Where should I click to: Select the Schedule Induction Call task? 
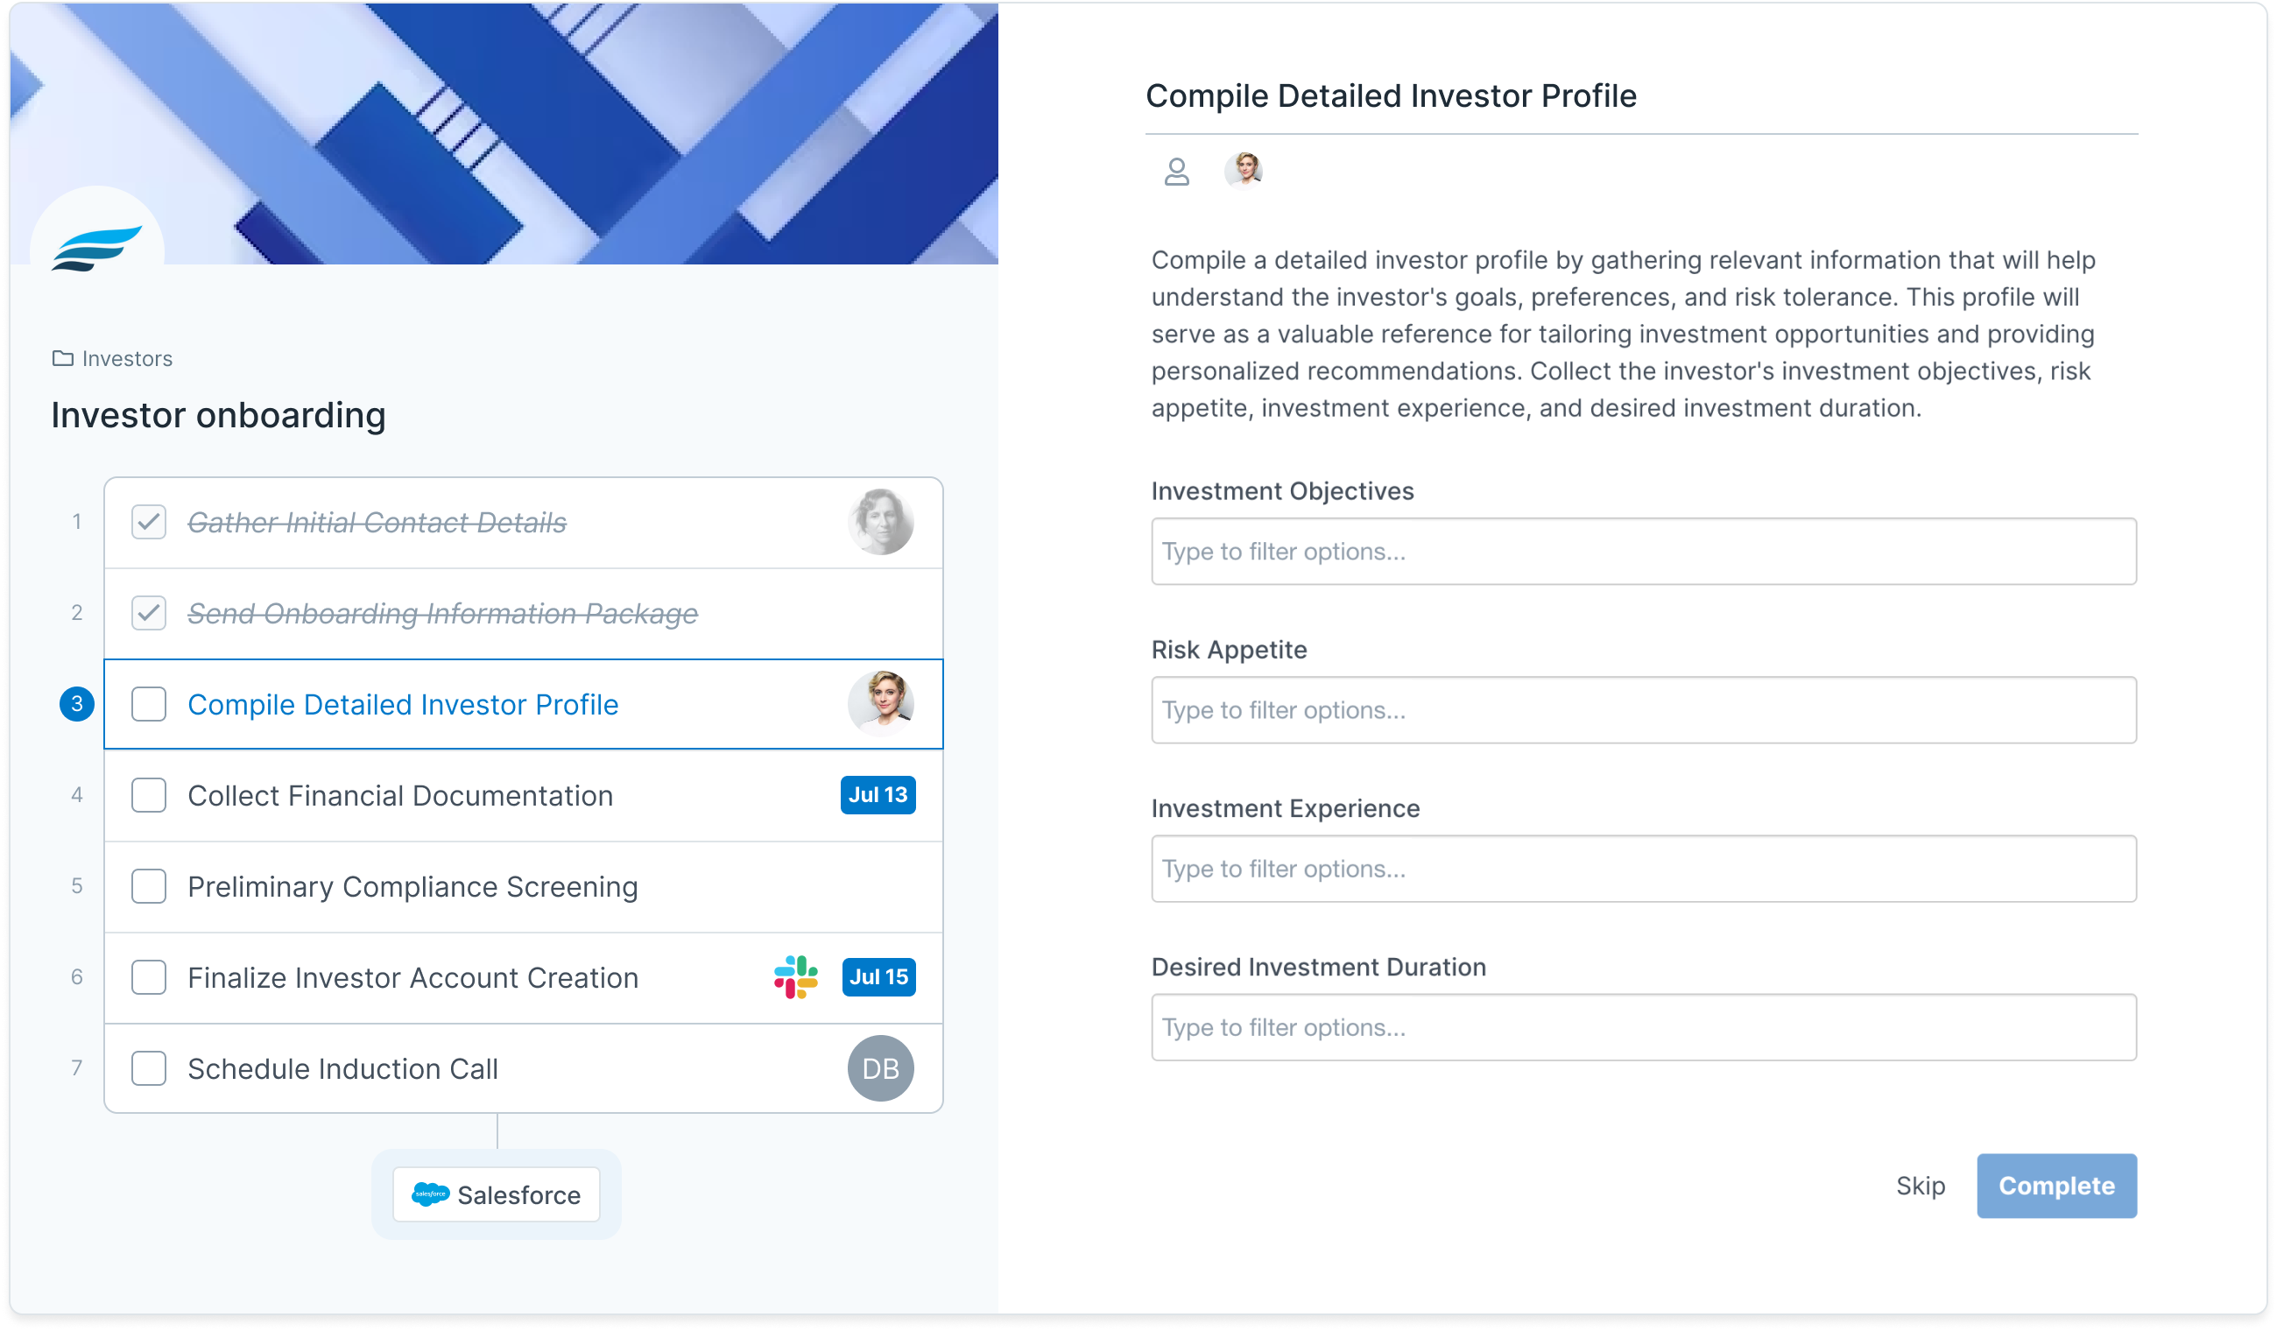523,1068
